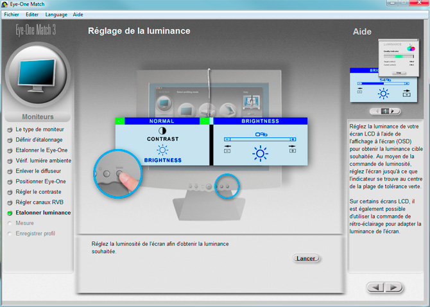Go to the previous step with left arrow
The image size is (430, 307).
click(x=375, y=287)
